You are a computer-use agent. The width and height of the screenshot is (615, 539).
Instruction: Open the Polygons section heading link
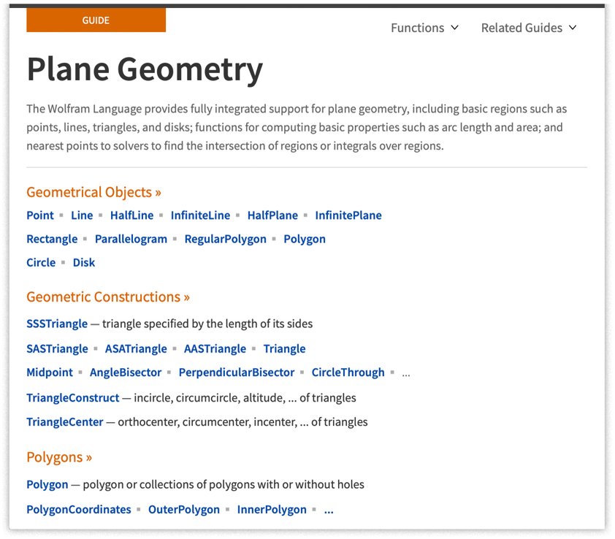tap(59, 457)
